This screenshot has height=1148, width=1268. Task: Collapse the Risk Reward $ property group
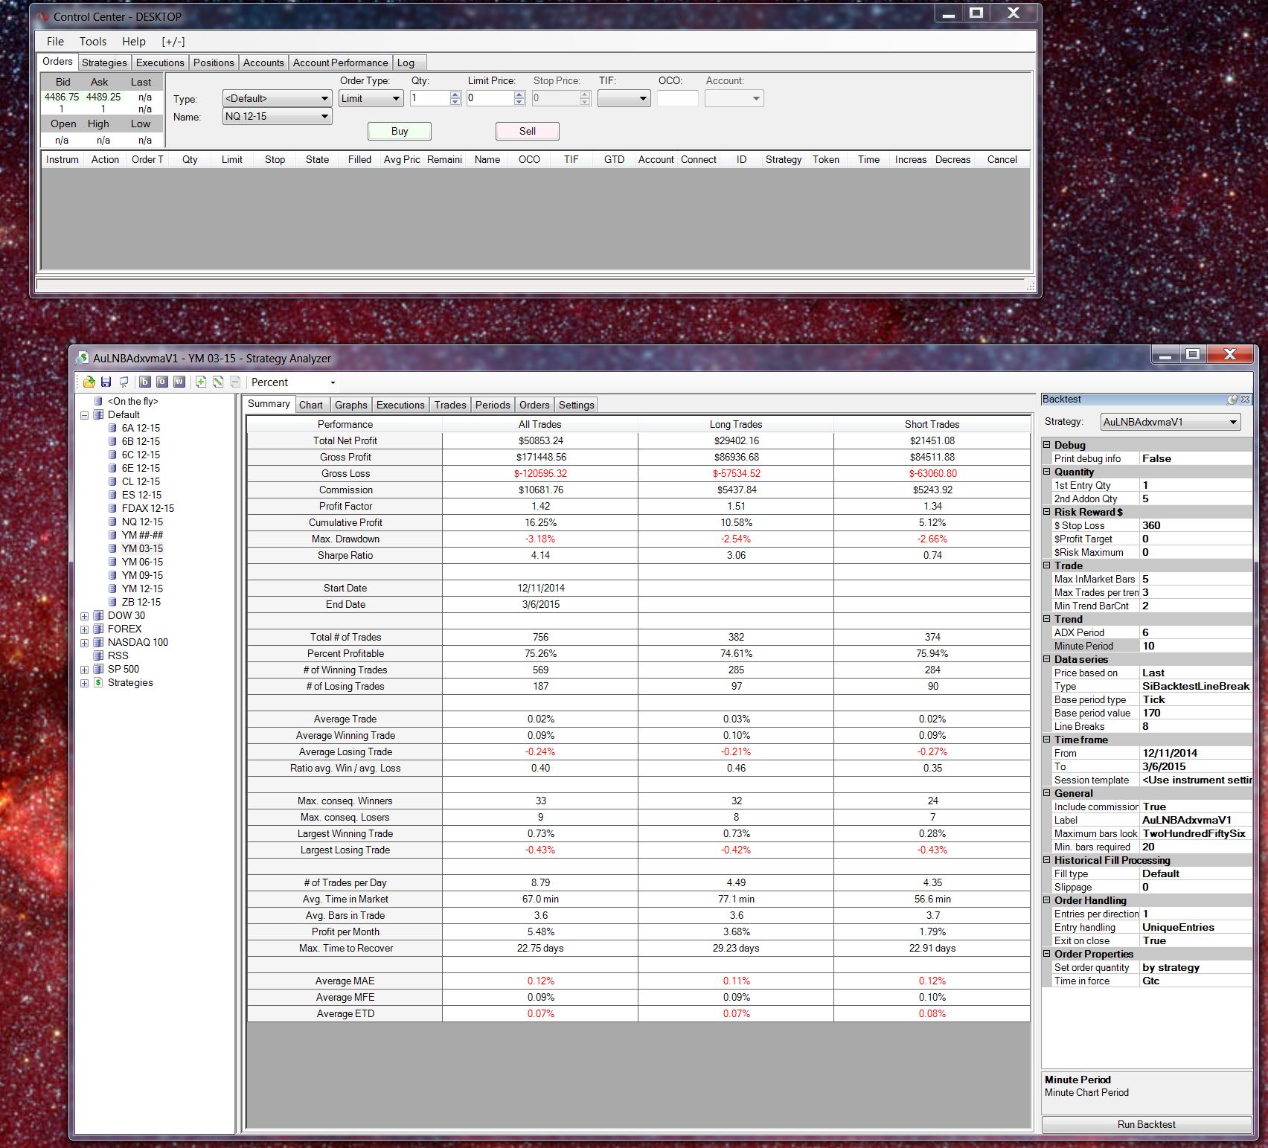point(1046,512)
